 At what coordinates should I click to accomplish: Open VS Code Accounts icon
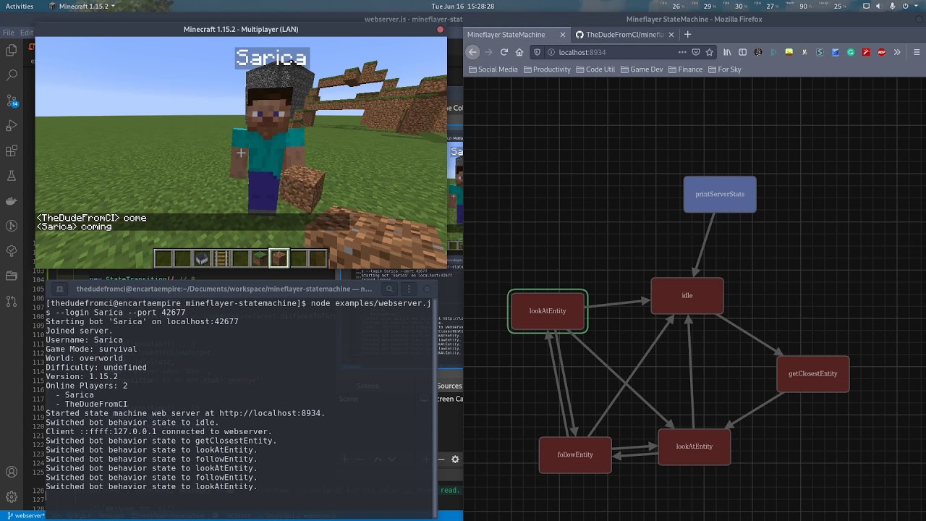pos(12,472)
